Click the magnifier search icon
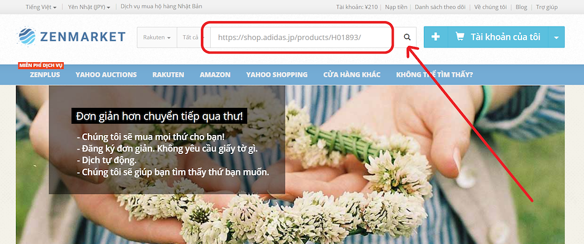This screenshot has height=244, width=584. (x=407, y=37)
